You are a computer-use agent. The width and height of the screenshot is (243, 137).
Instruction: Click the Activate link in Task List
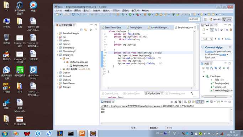coord(228,39)
